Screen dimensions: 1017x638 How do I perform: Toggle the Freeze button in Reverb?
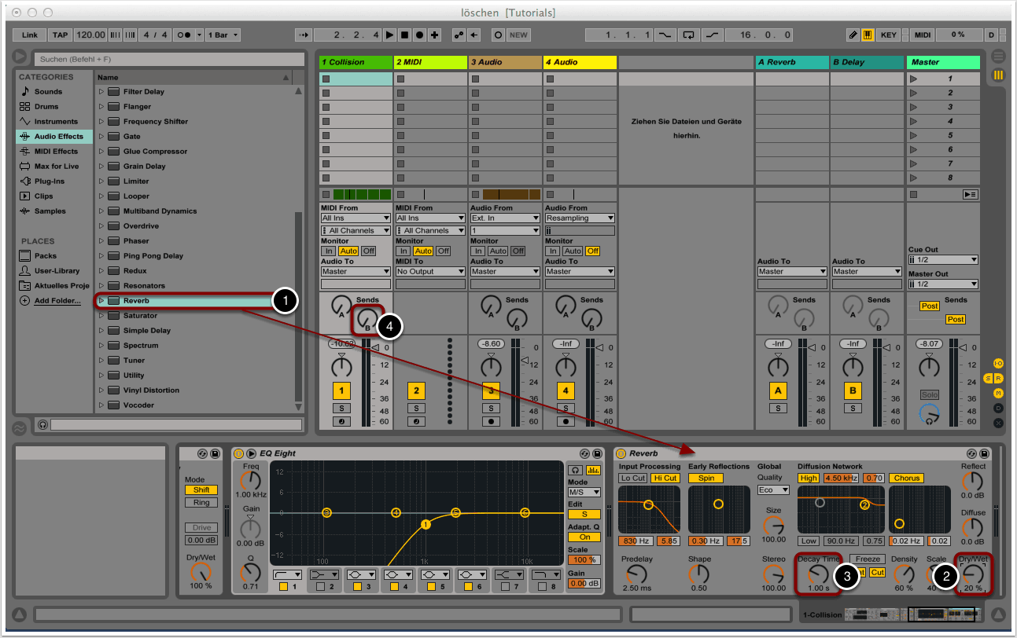click(x=868, y=559)
